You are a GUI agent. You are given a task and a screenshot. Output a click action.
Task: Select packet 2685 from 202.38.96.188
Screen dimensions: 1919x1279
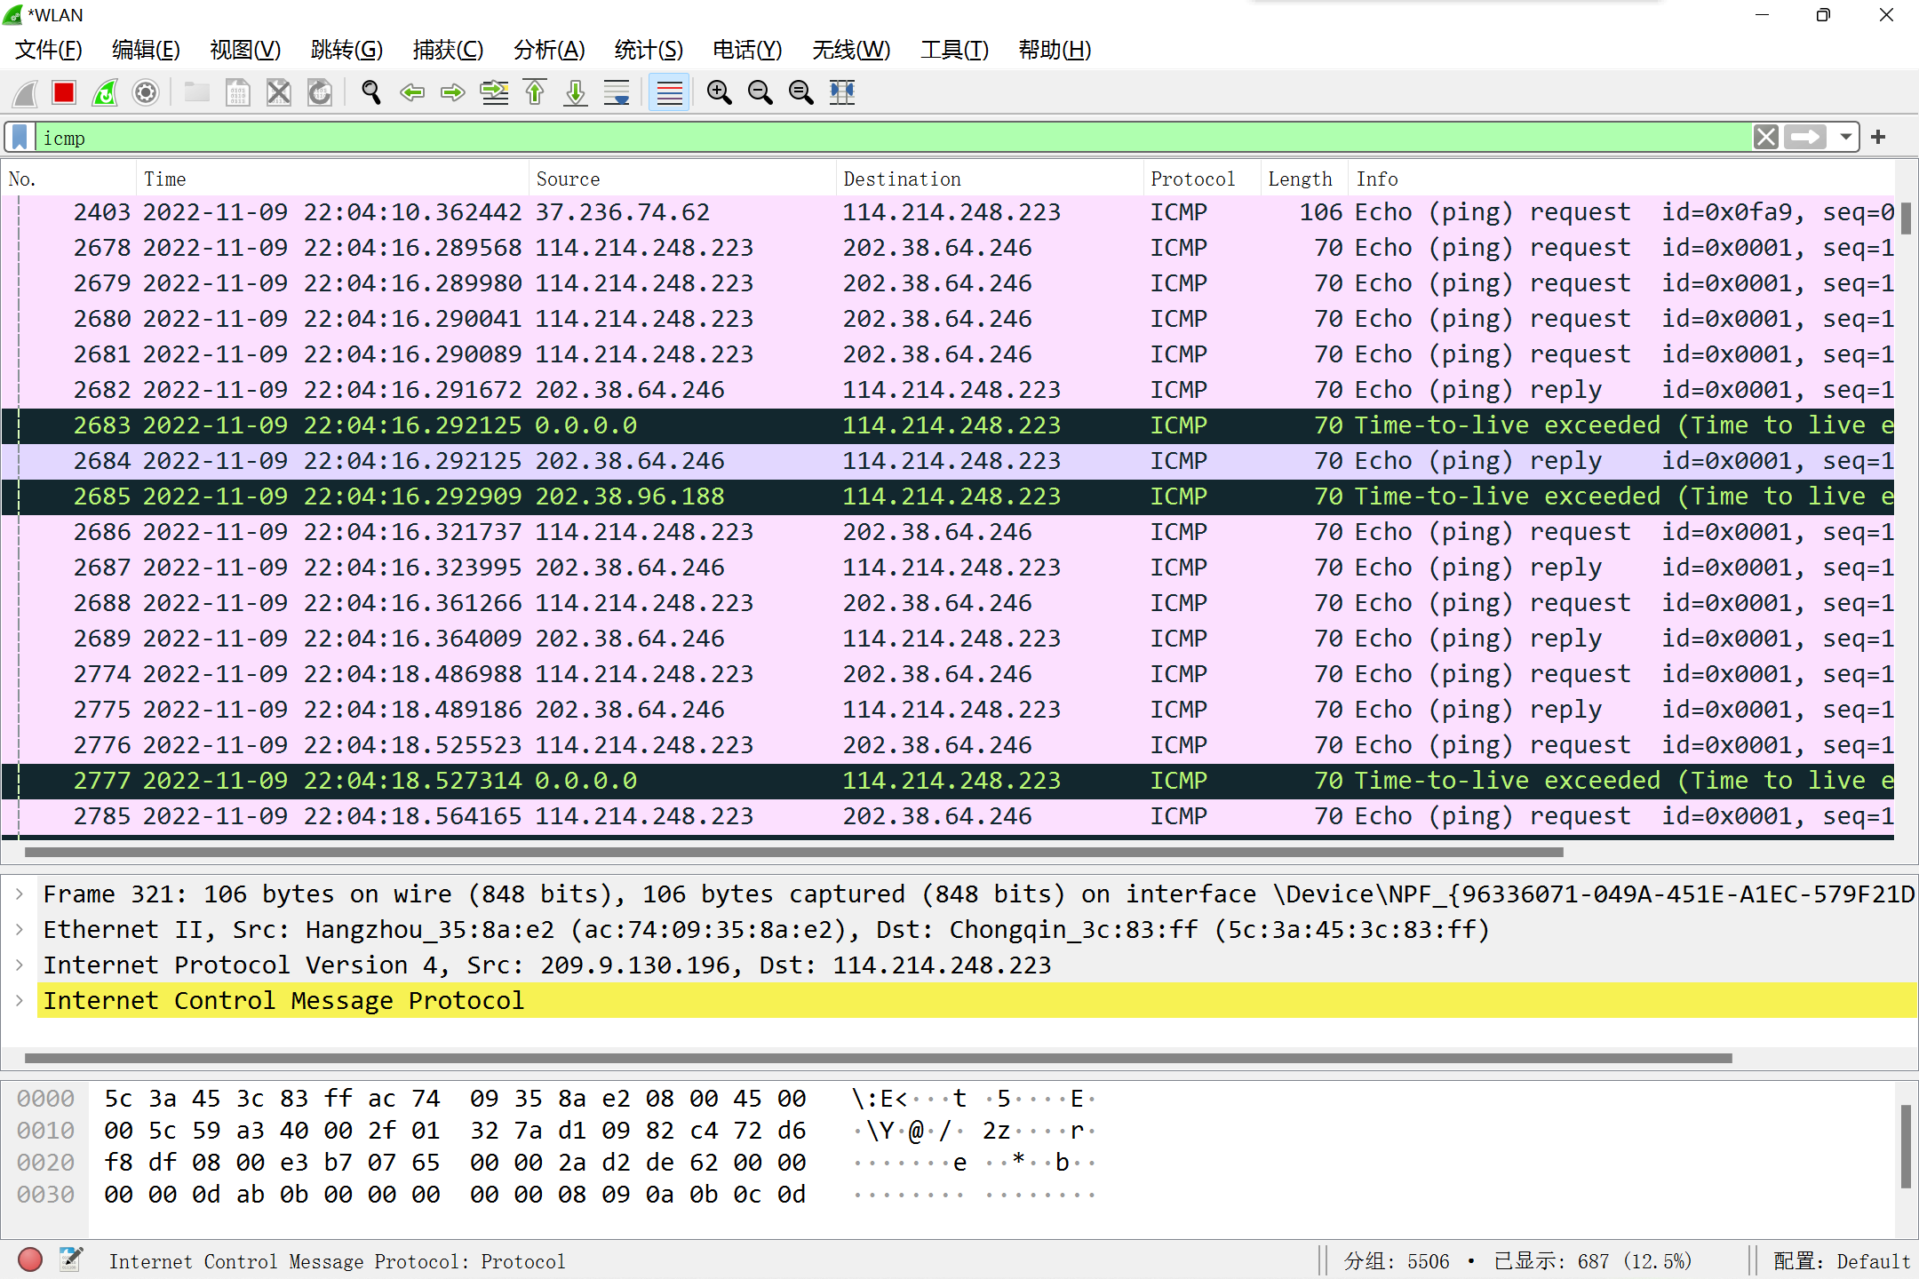click(x=629, y=497)
